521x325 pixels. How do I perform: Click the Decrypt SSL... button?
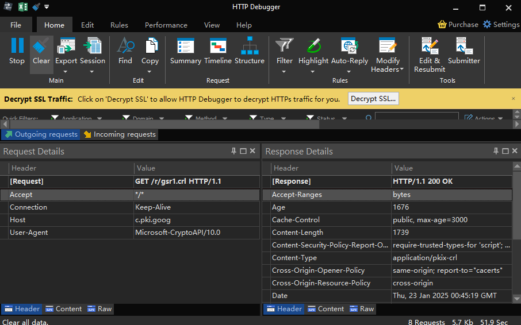[373, 99]
